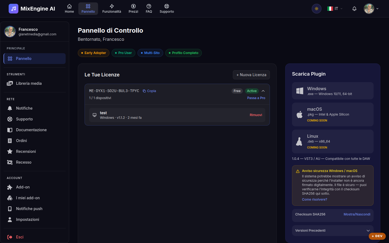This screenshot has width=389, height=243.
Task: Click the Active status badge
Action: click(252, 91)
